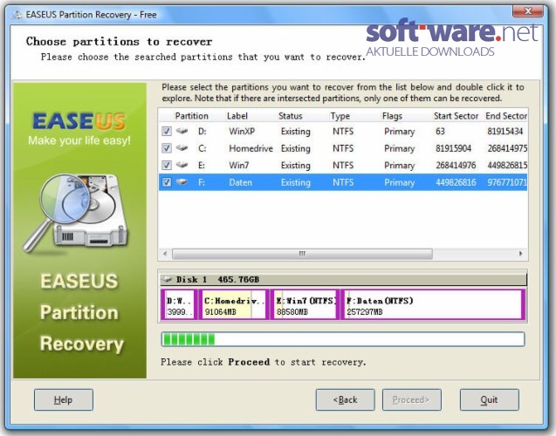Sort by the Type column header

[x=340, y=116]
